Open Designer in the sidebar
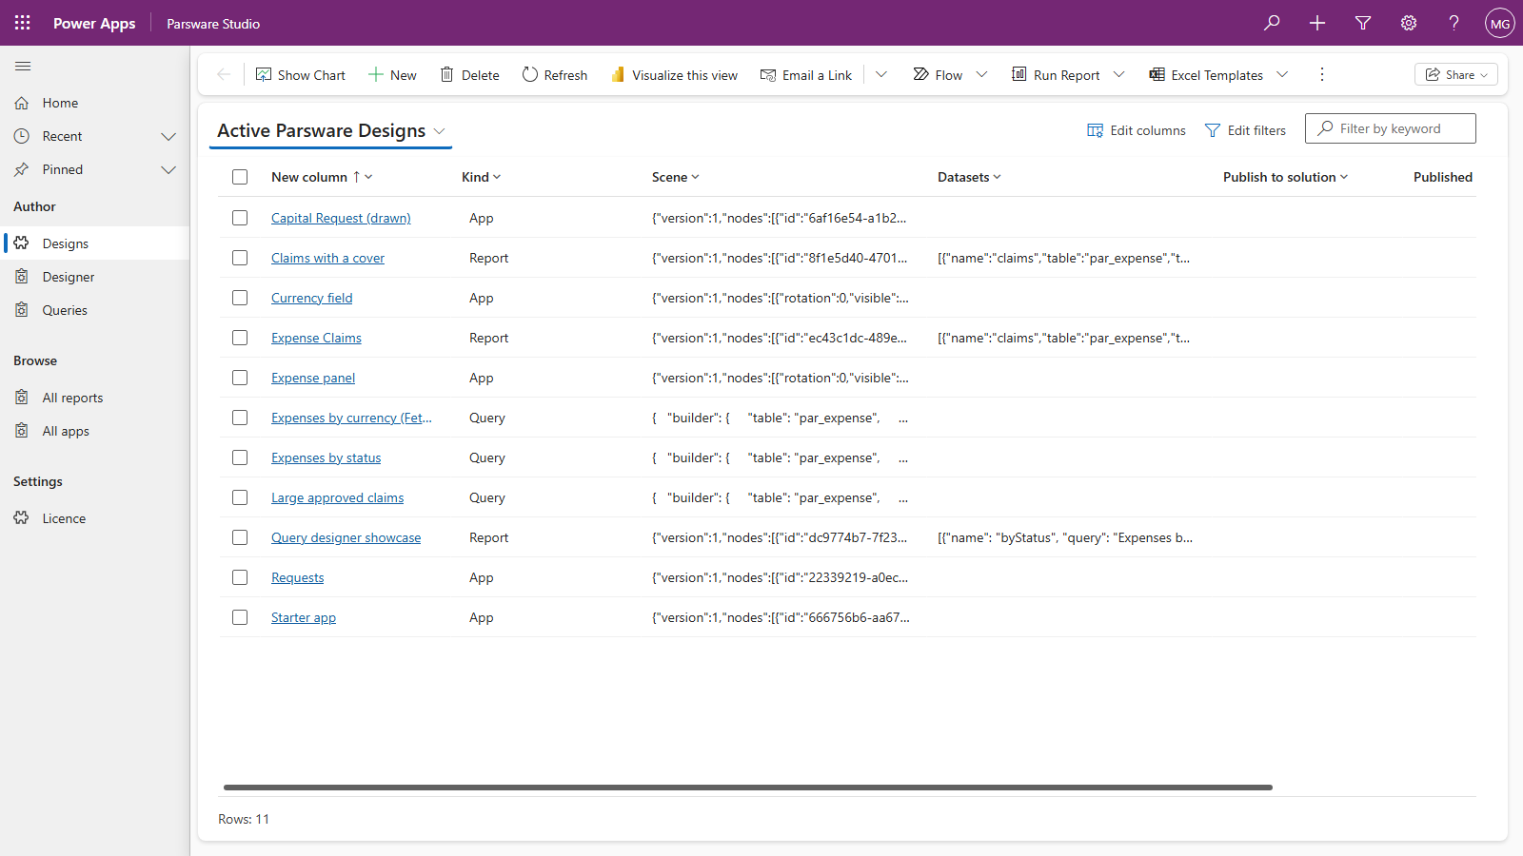The height and width of the screenshot is (856, 1523). (95, 277)
